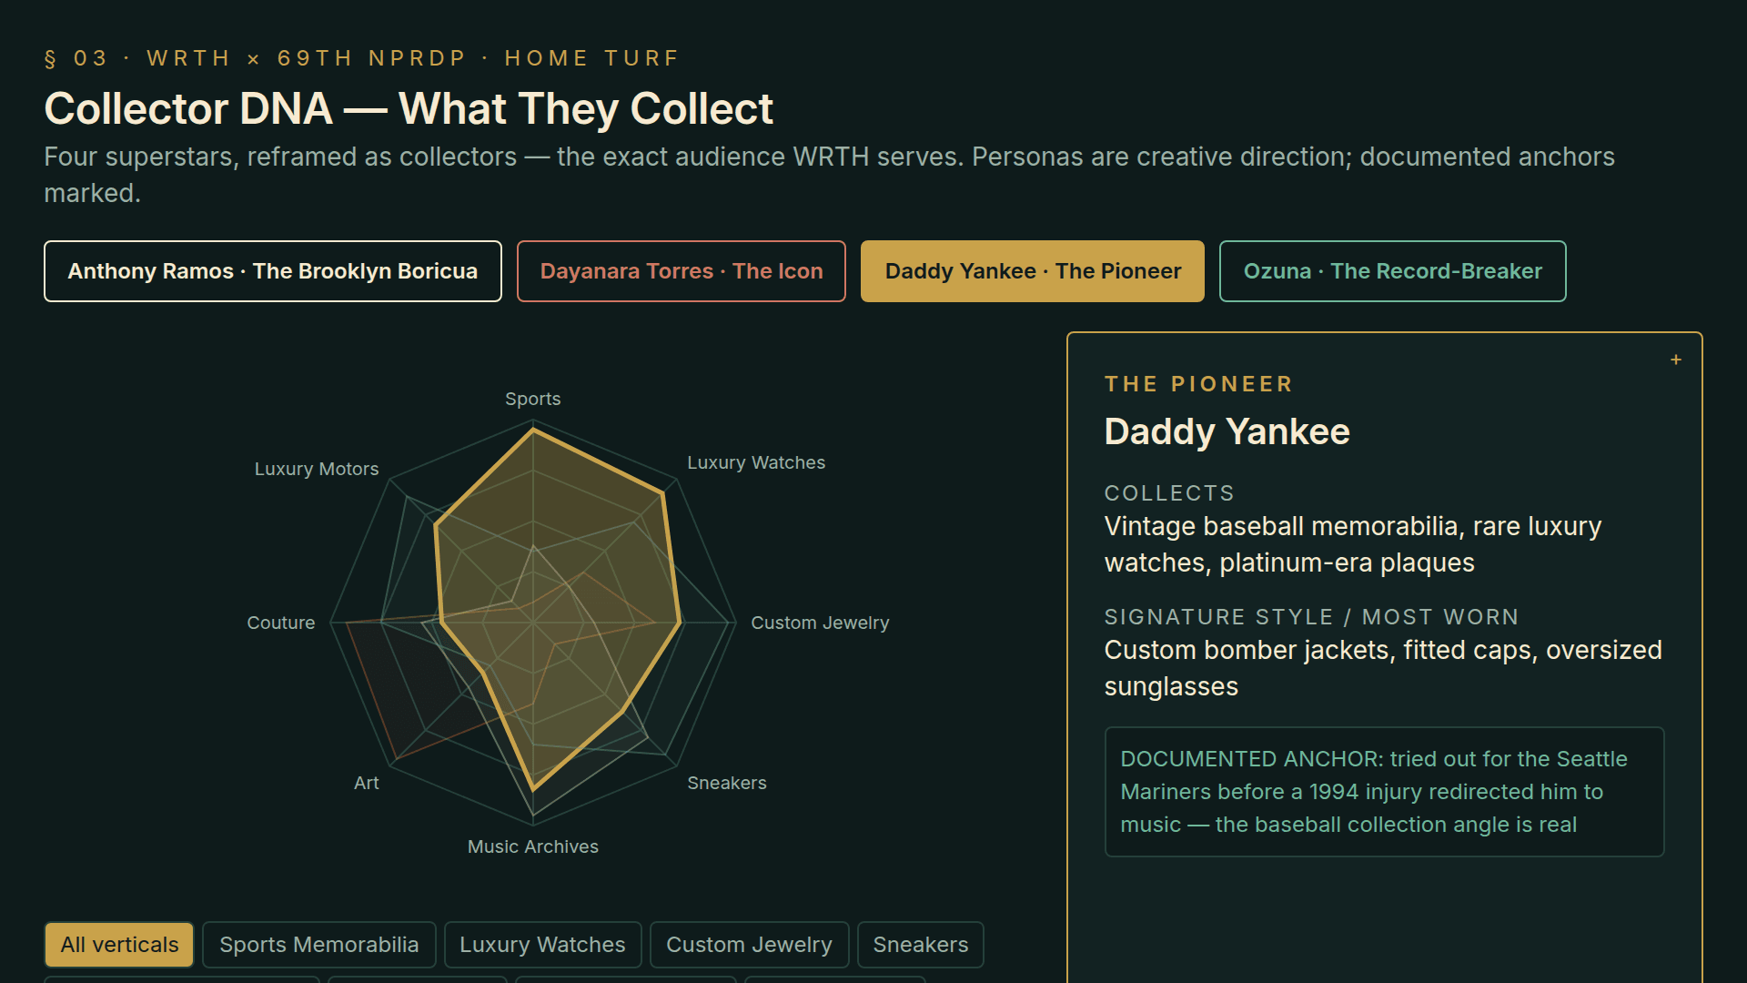Click the Collector DNA page heading

[409, 108]
